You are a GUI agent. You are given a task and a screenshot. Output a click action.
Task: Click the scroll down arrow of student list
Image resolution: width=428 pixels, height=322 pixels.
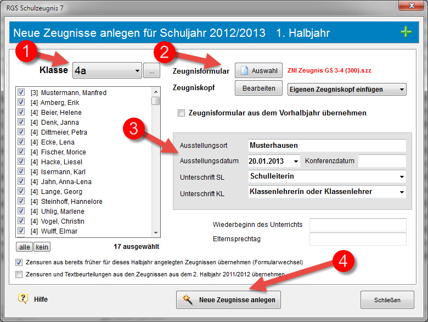click(x=156, y=232)
